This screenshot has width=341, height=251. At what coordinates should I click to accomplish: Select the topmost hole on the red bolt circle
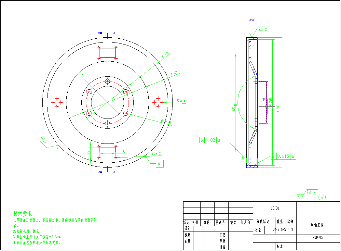point(108,81)
